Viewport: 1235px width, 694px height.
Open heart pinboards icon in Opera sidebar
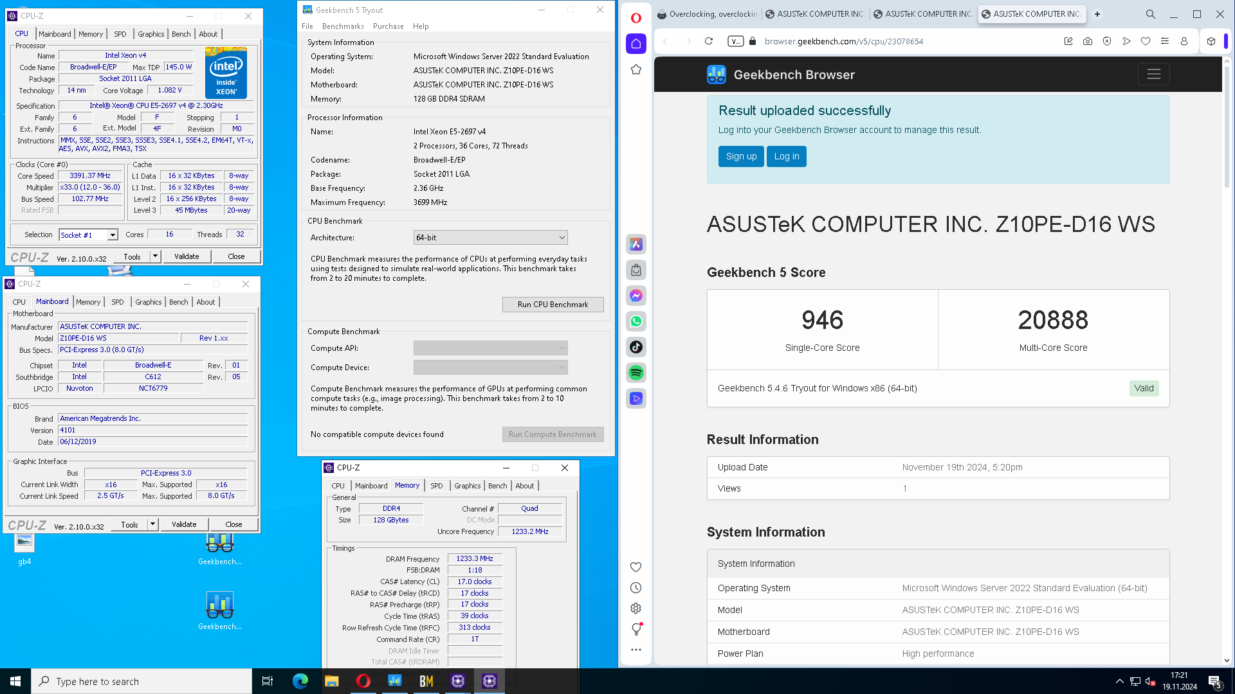(636, 567)
